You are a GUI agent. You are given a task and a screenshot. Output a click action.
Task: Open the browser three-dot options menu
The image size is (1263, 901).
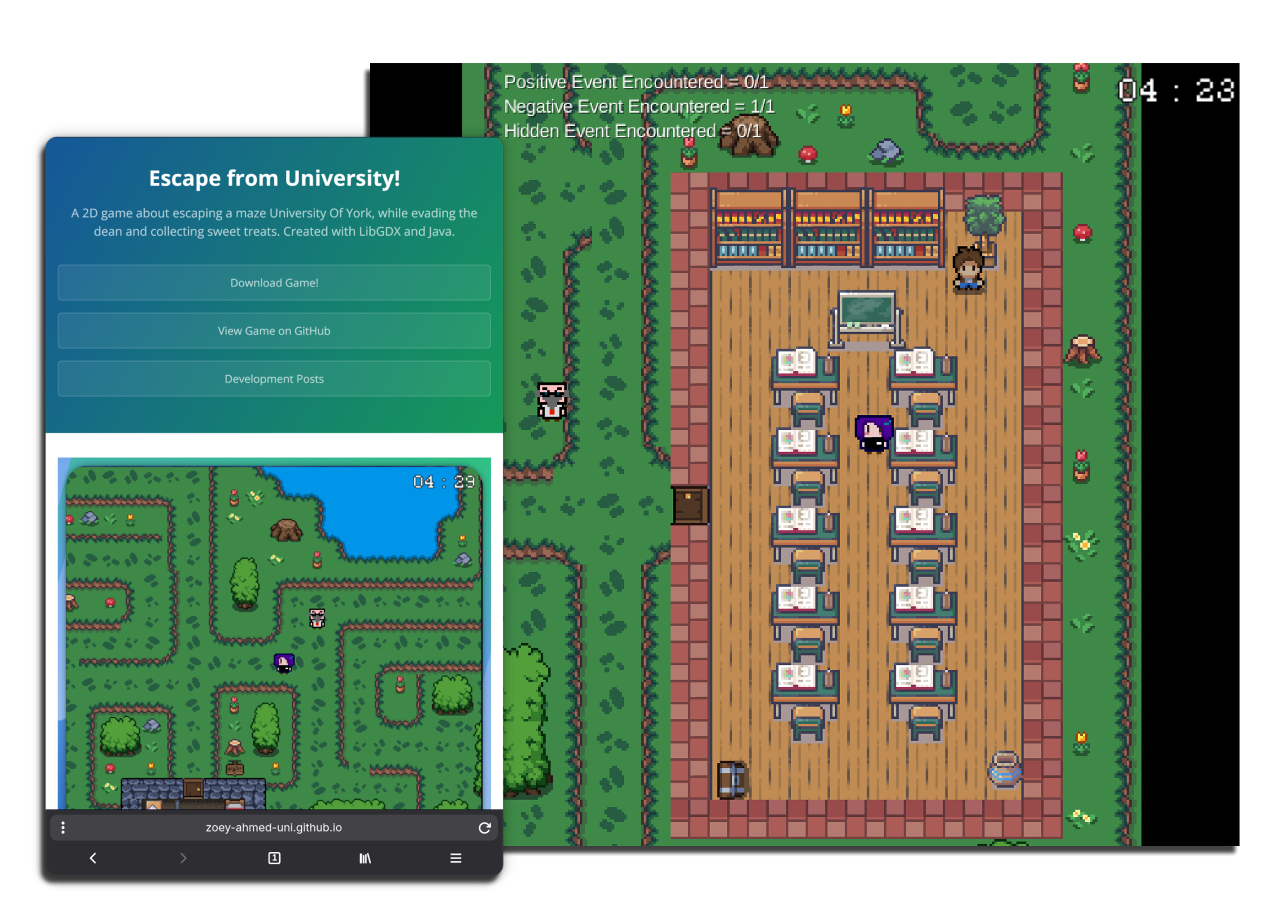(63, 827)
